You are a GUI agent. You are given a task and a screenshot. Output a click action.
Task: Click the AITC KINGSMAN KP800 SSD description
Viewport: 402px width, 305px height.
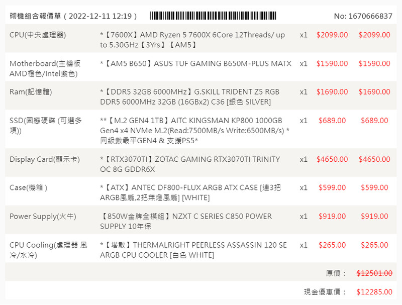click(x=194, y=130)
